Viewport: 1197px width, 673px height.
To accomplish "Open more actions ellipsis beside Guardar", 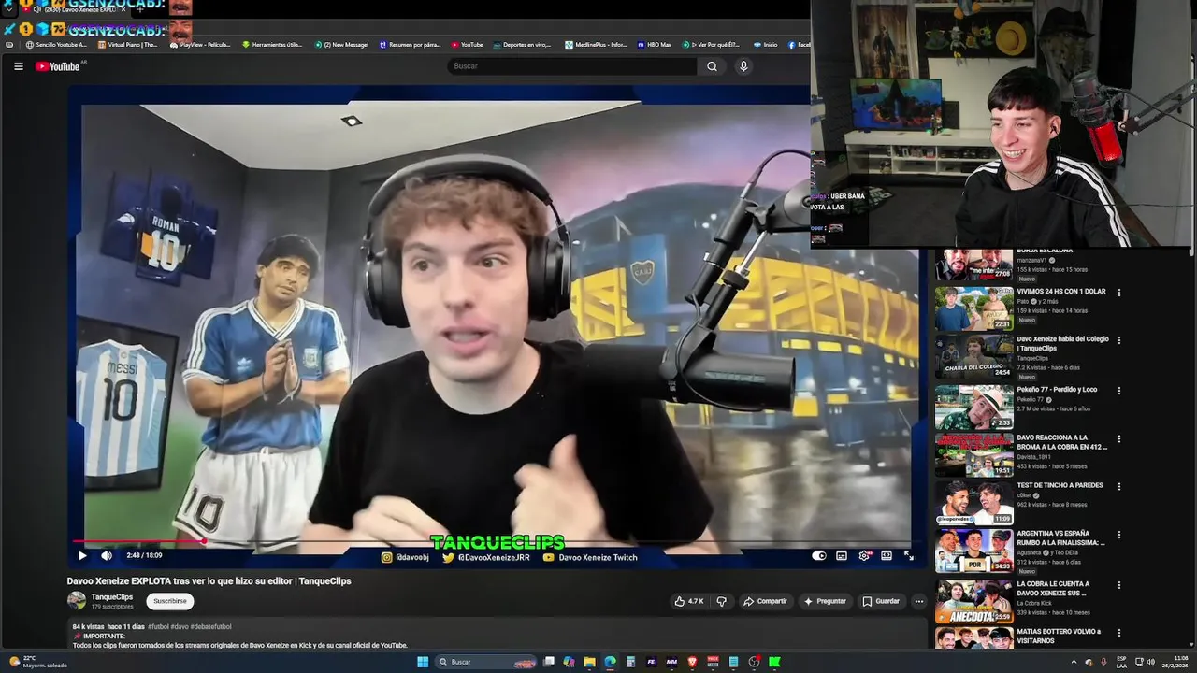I will tap(919, 601).
